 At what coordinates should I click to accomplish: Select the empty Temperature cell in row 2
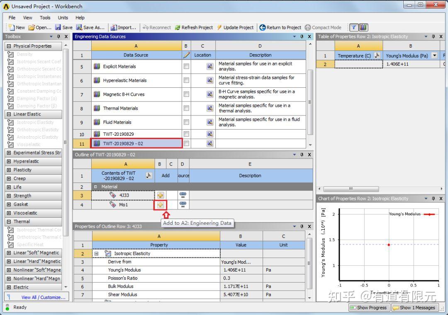click(359, 64)
